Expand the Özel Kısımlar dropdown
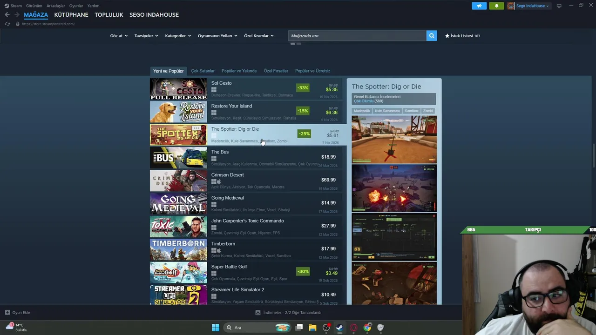This screenshot has height=335, width=596. click(x=259, y=36)
